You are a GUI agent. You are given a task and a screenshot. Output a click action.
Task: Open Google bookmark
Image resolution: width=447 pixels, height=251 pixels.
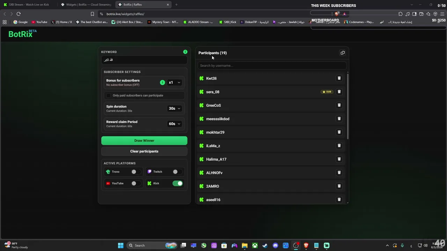pos(21,22)
